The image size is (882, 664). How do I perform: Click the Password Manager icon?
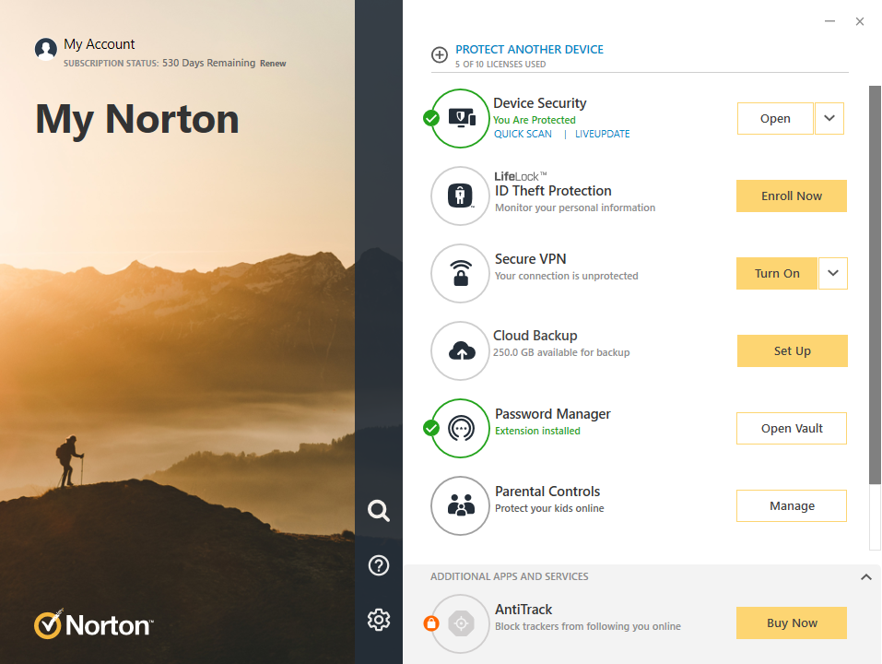(460, 428)
